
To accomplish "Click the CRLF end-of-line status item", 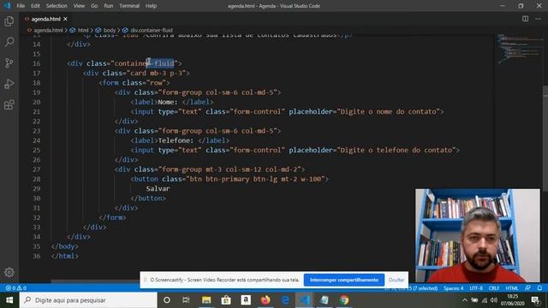I will tap(494, 288).
